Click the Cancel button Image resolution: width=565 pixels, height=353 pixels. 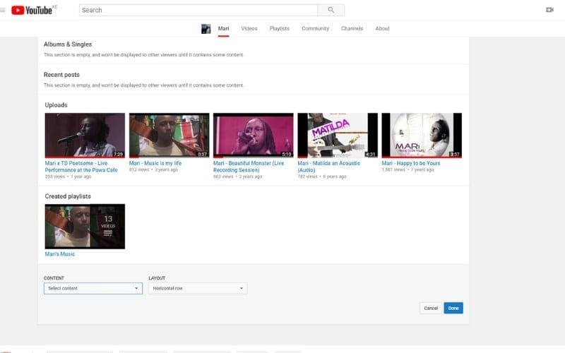pos(431,308)
